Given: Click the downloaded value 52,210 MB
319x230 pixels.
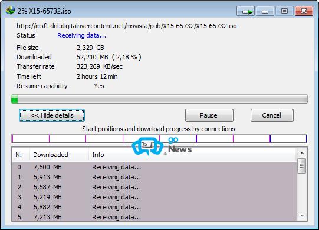Looking at the screenshot, I should point(109,57).
